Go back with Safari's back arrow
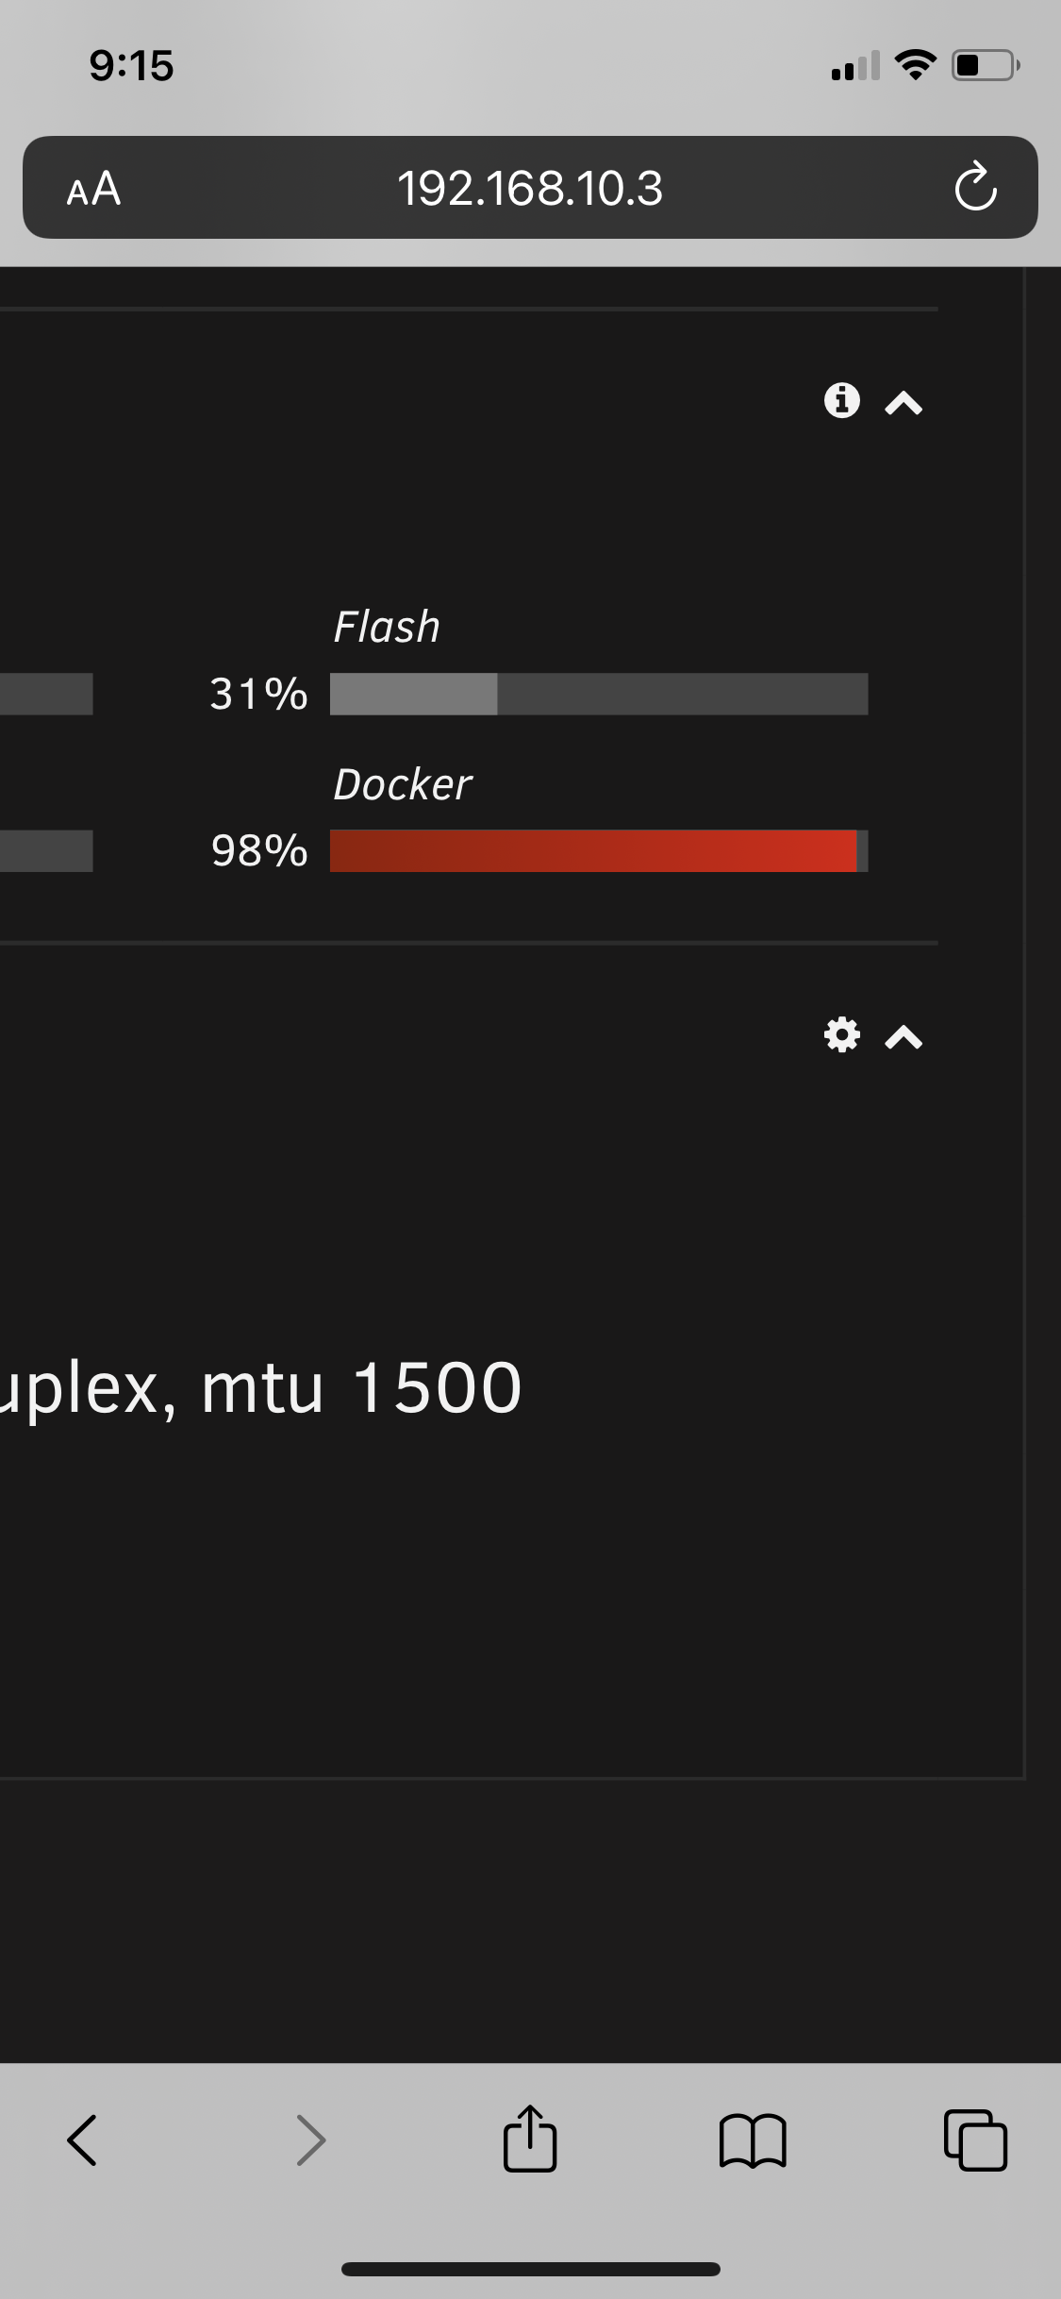This screenshot has height=2299, width=1061. (82, 2140)
